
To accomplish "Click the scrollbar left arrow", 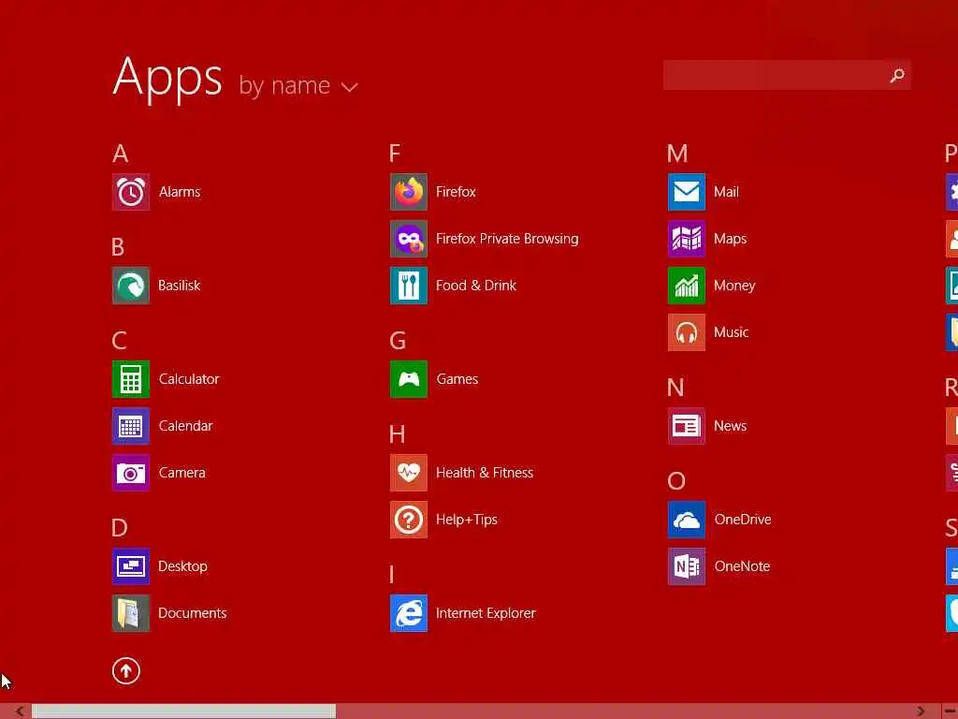I will (x=20, y=712).
